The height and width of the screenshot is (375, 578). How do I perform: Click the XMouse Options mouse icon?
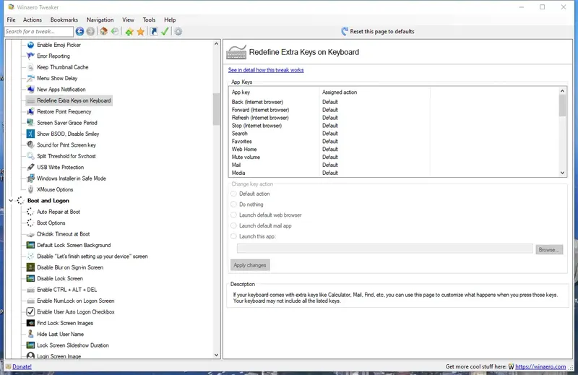(x=30, y=189)
